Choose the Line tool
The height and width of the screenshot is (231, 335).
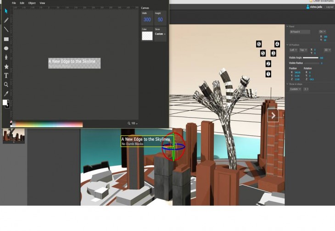[6, 29]
